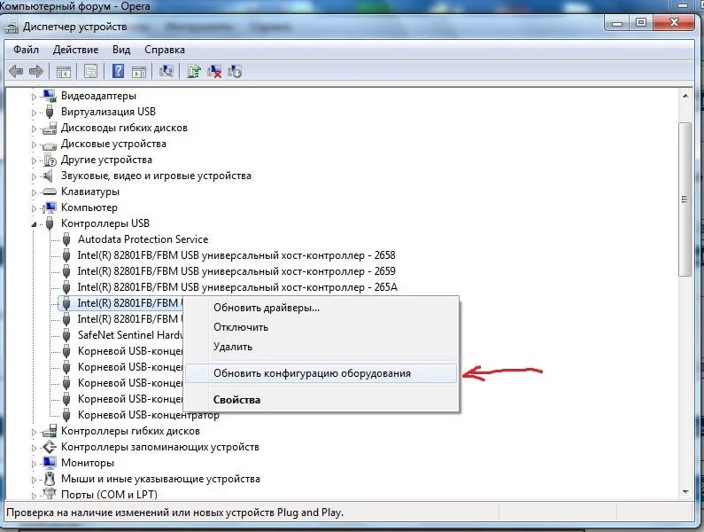The image size is (704, 532).
Task: Collapse the Контроллеры USB node
Action: (x=34, y=224)
